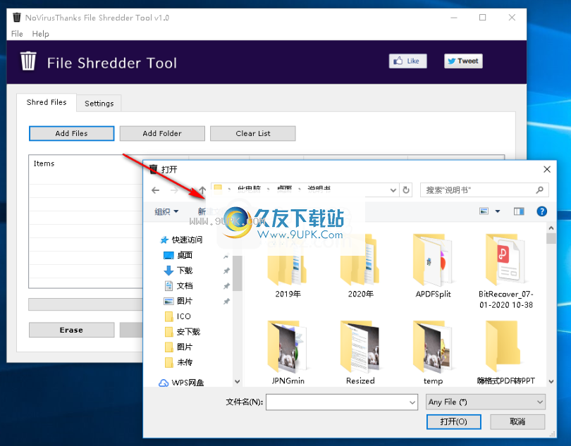
Task: Open the File menu
Action: 17,34
